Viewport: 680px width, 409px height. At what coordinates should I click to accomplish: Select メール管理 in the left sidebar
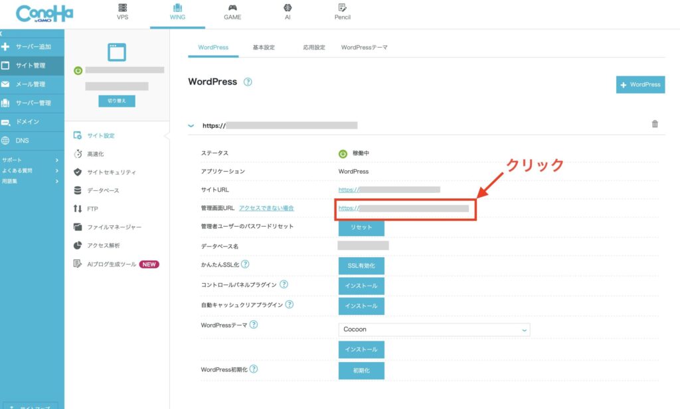(32, 84)
